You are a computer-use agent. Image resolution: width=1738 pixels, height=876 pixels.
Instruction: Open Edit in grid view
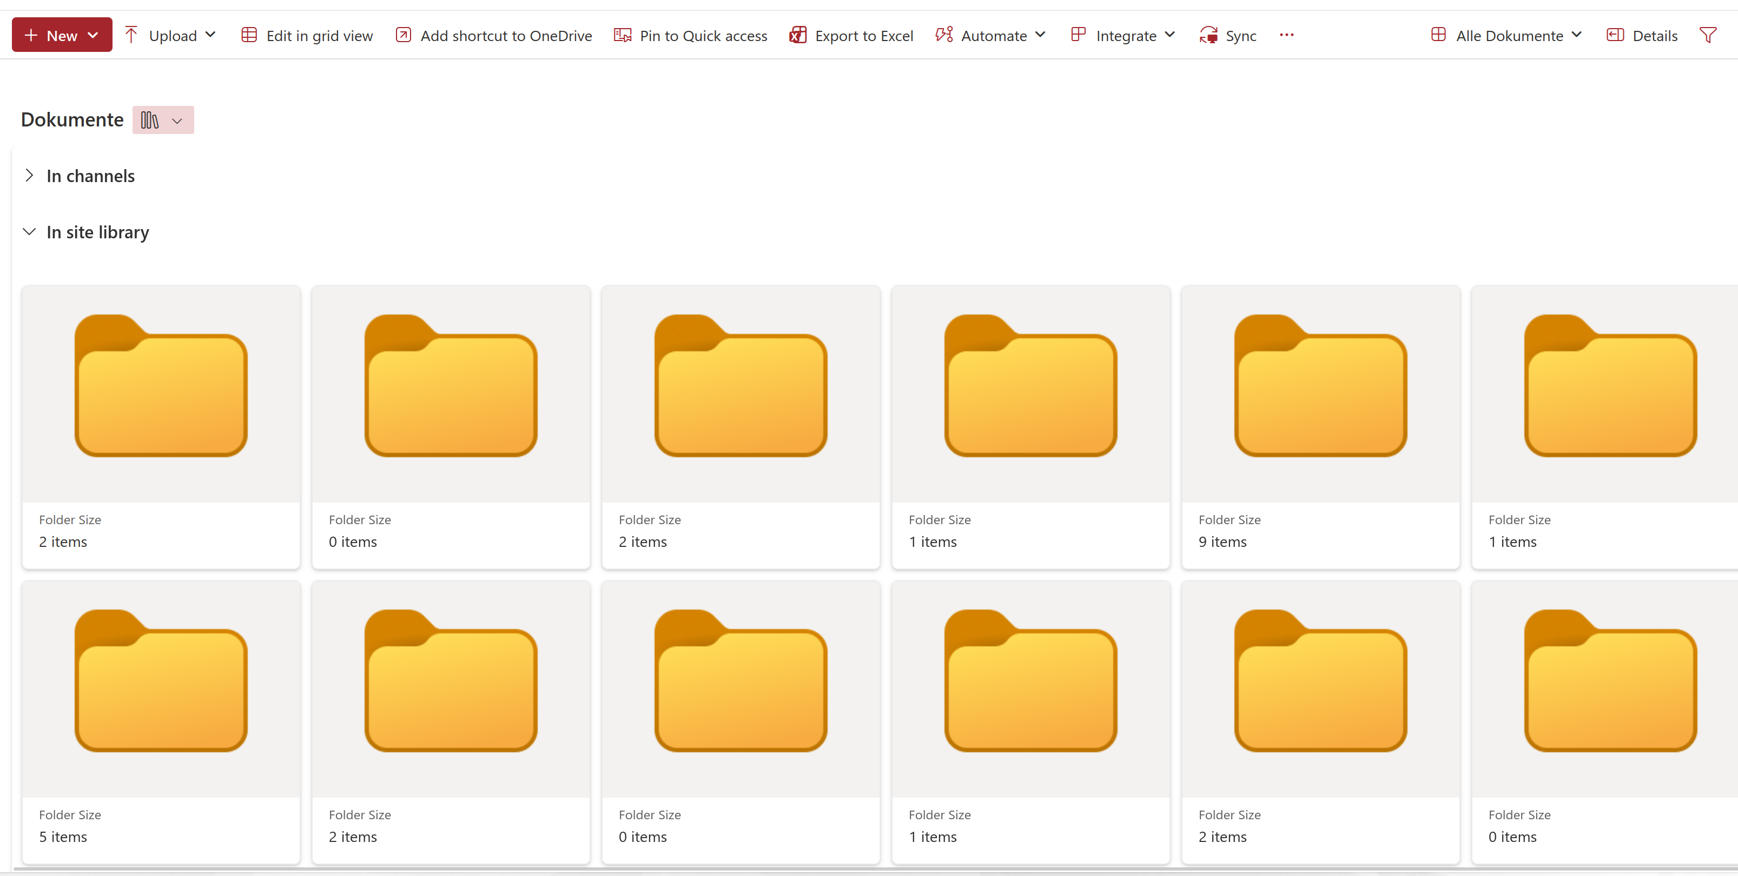point(307,35)
